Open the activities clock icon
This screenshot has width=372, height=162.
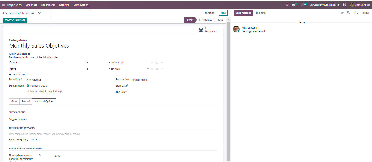click(x=302, y=5)
